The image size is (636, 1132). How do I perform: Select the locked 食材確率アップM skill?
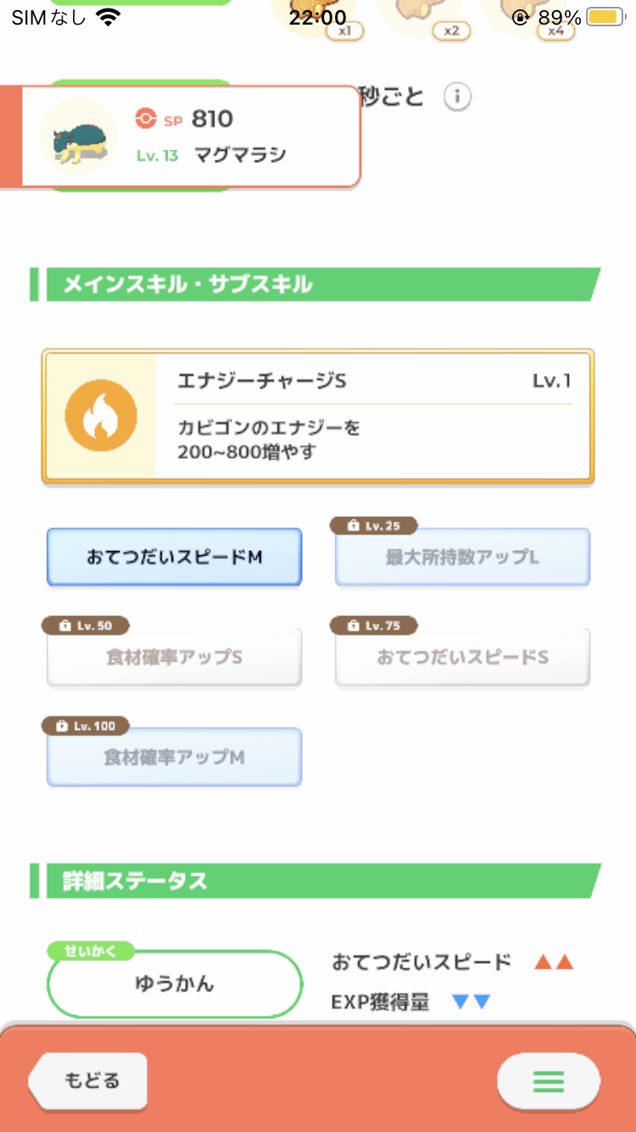(x=174, y=757)
